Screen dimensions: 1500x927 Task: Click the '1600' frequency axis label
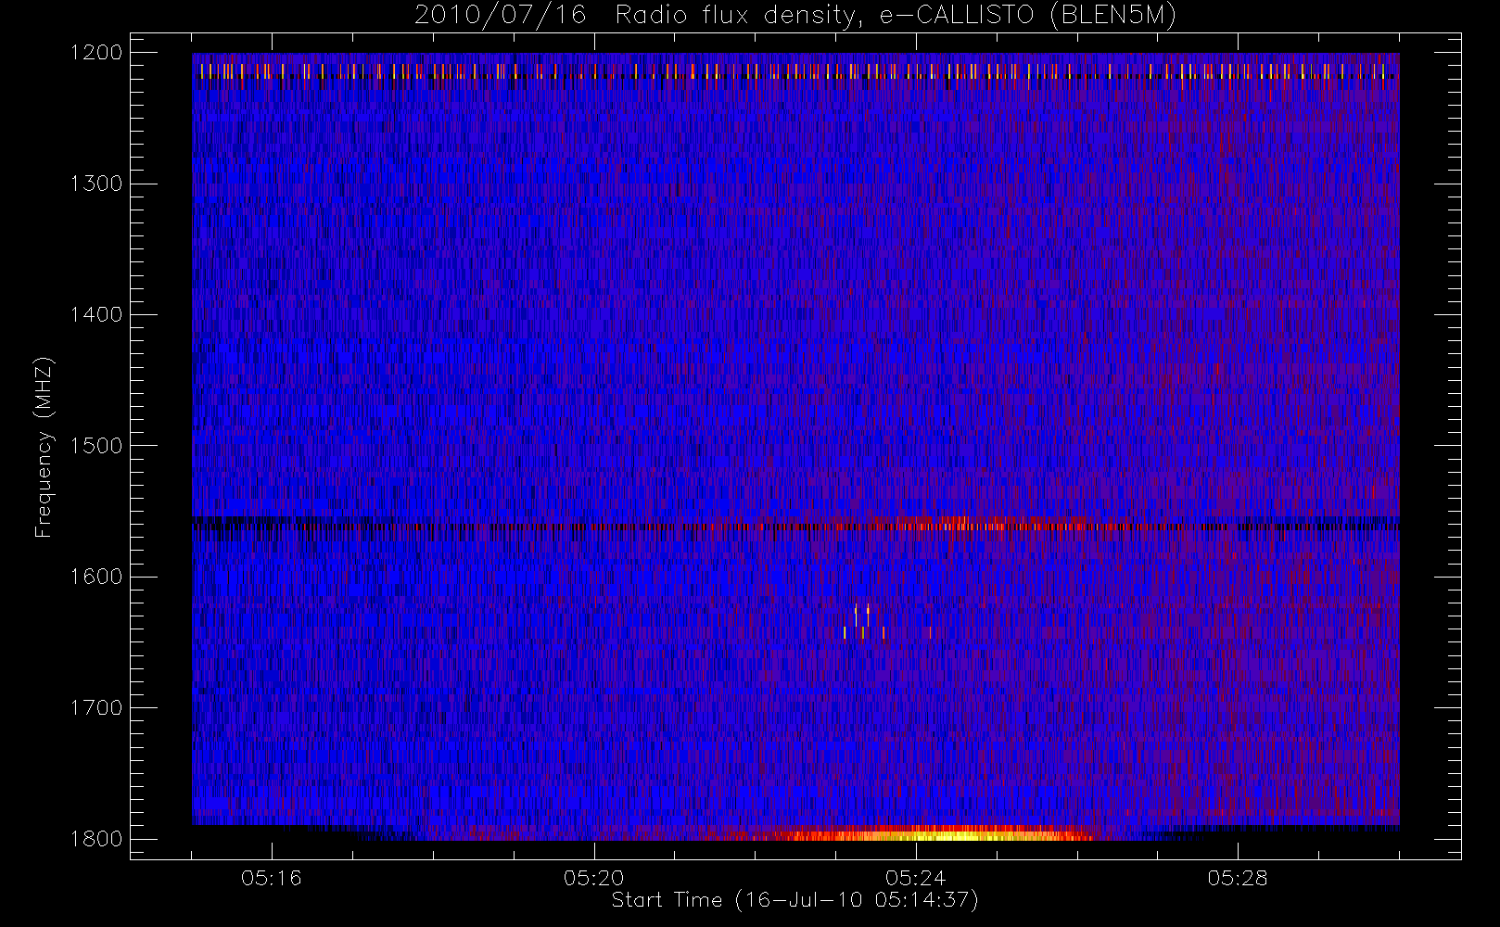[x=96, y=577]
